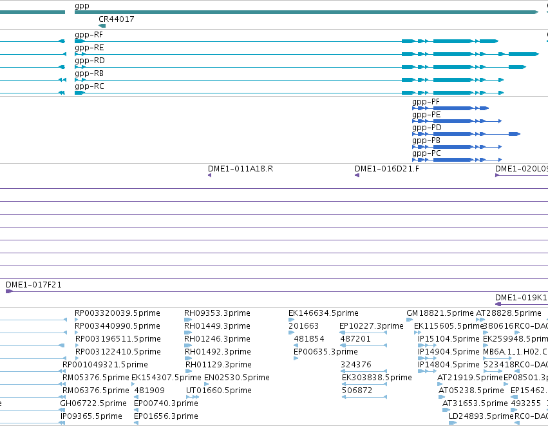Click the gpp-PE protein label
This screenshot has width=548, height=426.
(426, 115)
